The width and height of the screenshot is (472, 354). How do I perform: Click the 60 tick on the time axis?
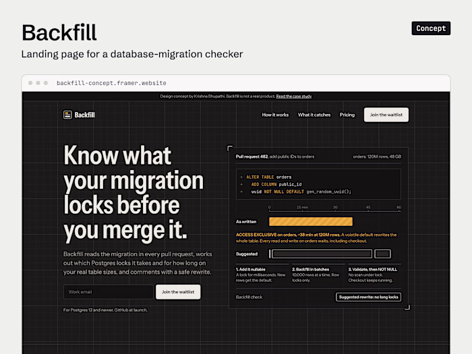[x=399, y=207]
